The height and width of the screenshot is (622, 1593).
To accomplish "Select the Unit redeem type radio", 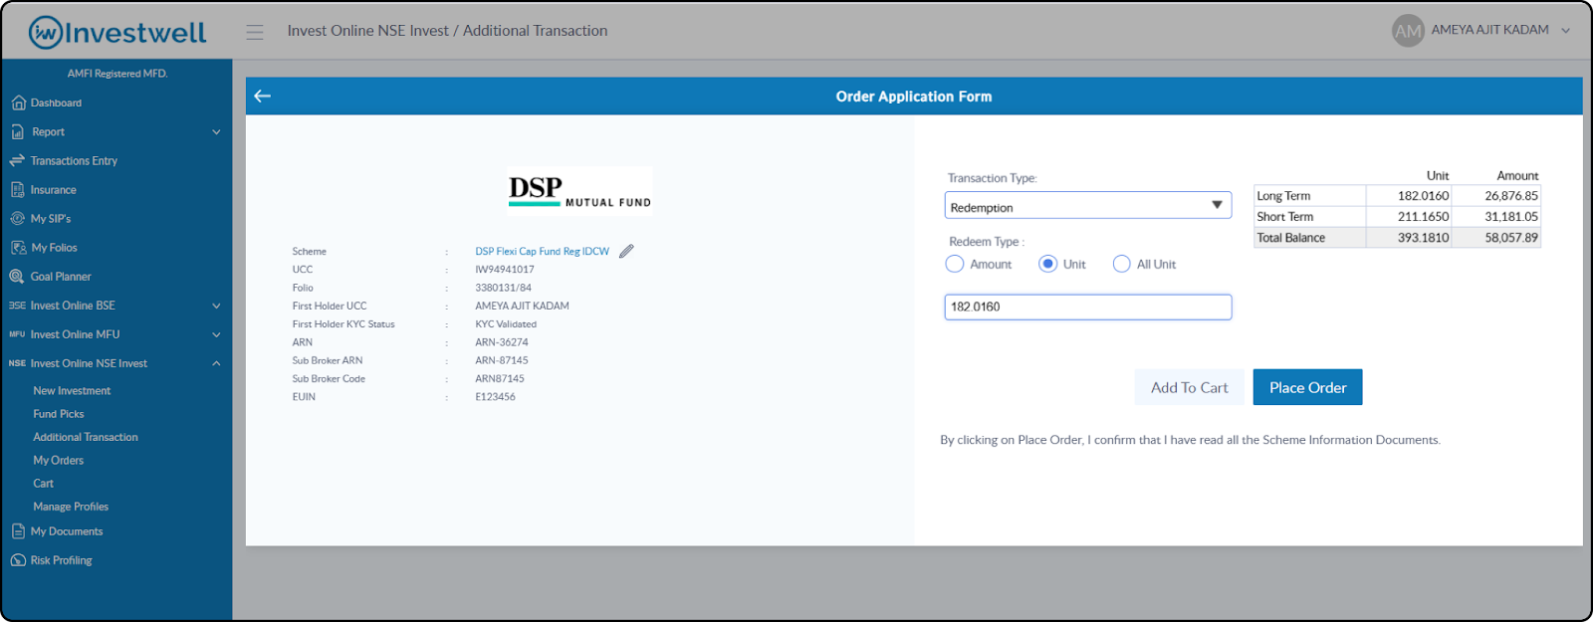I will (x=1047, y=264).
